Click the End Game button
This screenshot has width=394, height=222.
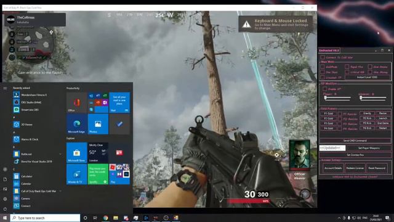(383, 123)
